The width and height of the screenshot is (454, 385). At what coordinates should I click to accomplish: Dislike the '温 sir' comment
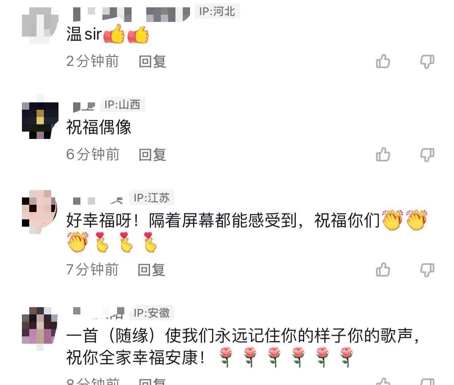tap(427, 62)
